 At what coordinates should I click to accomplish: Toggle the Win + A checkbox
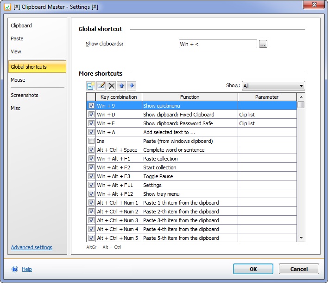pyautogui.click(x=91, y=132)
